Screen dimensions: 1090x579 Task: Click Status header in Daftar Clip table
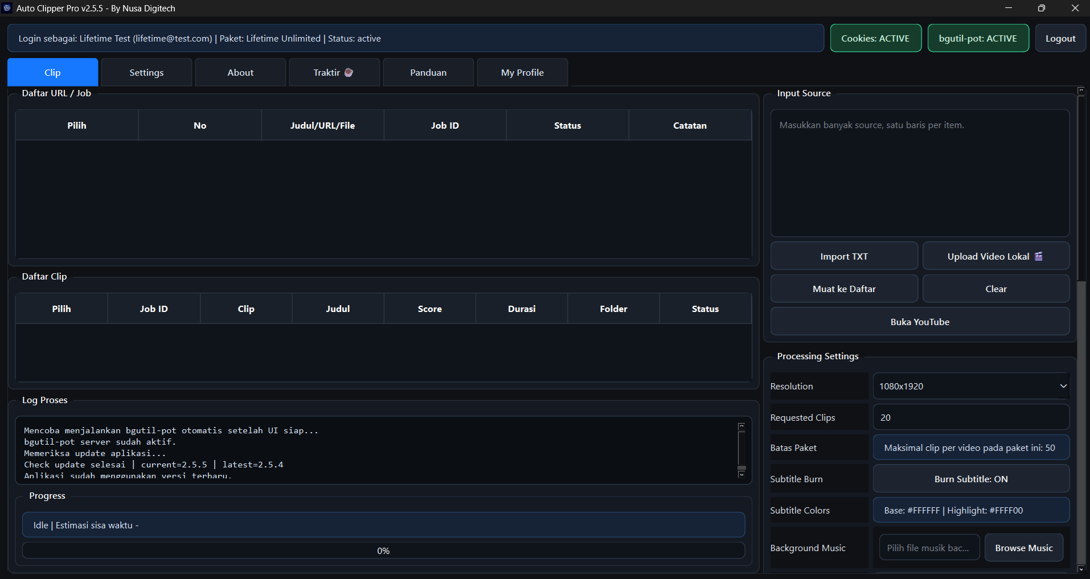click(x=706, y=309)
